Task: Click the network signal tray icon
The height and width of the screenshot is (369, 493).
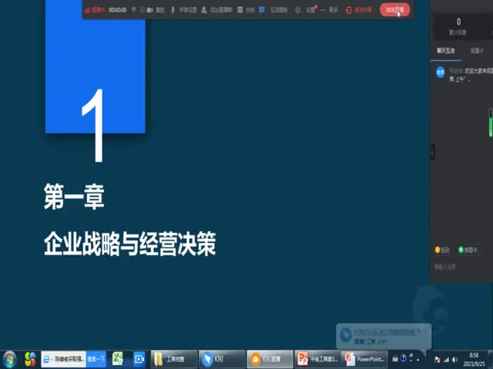Action: click(446, 360)
